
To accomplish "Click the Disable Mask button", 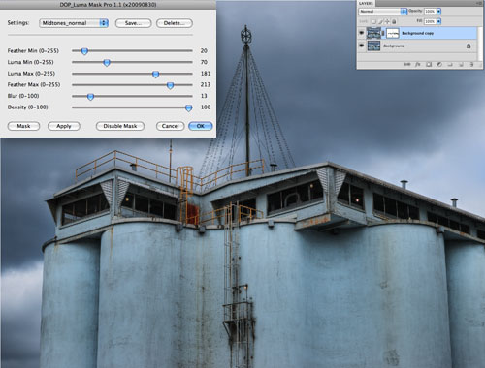I will 120,126.
